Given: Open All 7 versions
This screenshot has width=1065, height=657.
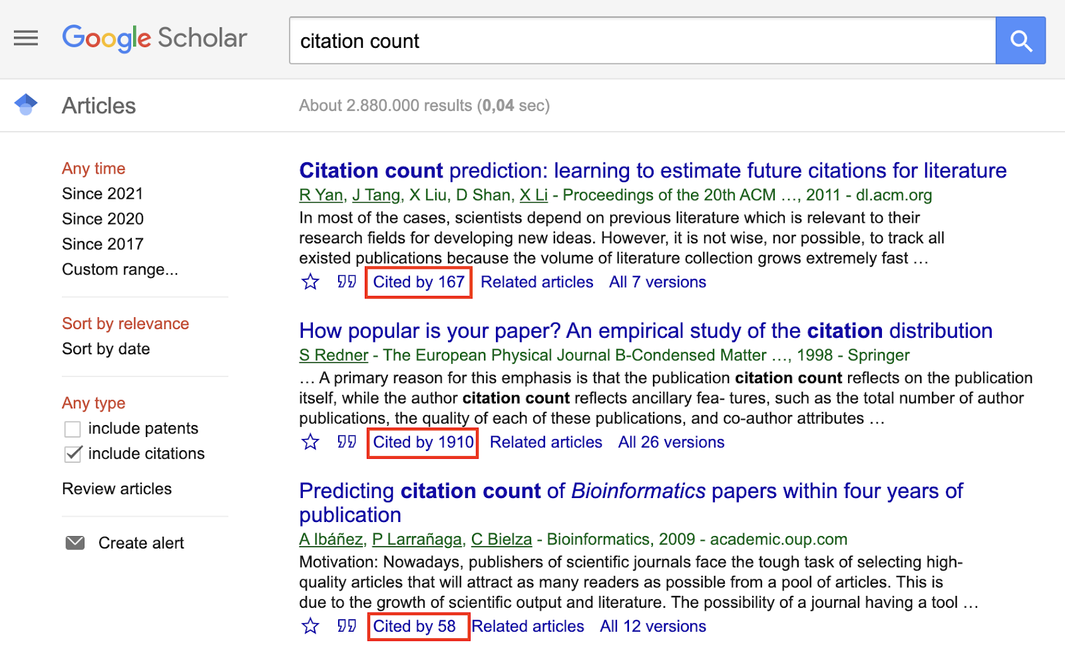Looking at the screenshot, I should (x=658, y=282).
